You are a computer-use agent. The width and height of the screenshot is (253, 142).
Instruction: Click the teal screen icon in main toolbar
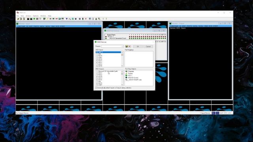click(60, 19)
